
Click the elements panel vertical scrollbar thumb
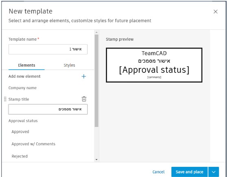point(96,81)
